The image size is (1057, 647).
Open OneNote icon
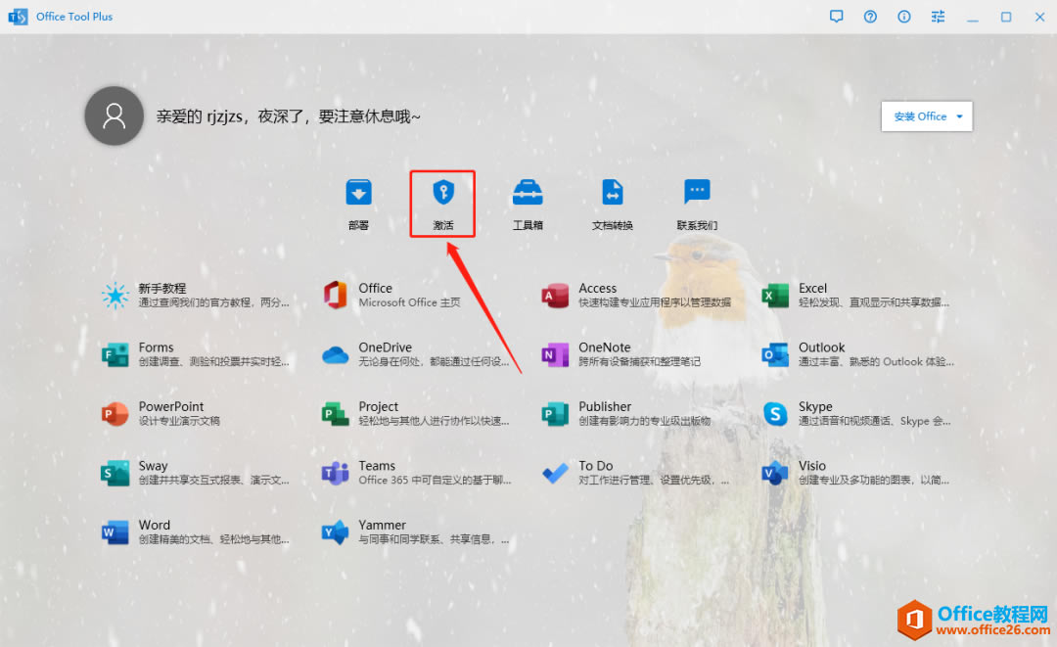(555, 354)
